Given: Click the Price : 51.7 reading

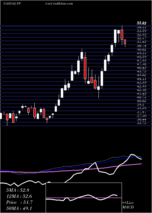Looking at the screenshot, I should [x=19, y=202].
